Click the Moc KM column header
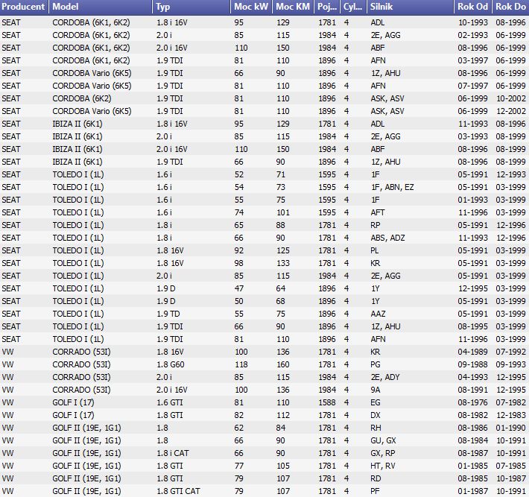Viewport: 529px width, 497px height. [x=293, y=7]
